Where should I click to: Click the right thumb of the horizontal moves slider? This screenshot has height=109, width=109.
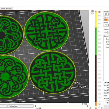(87, 106)
